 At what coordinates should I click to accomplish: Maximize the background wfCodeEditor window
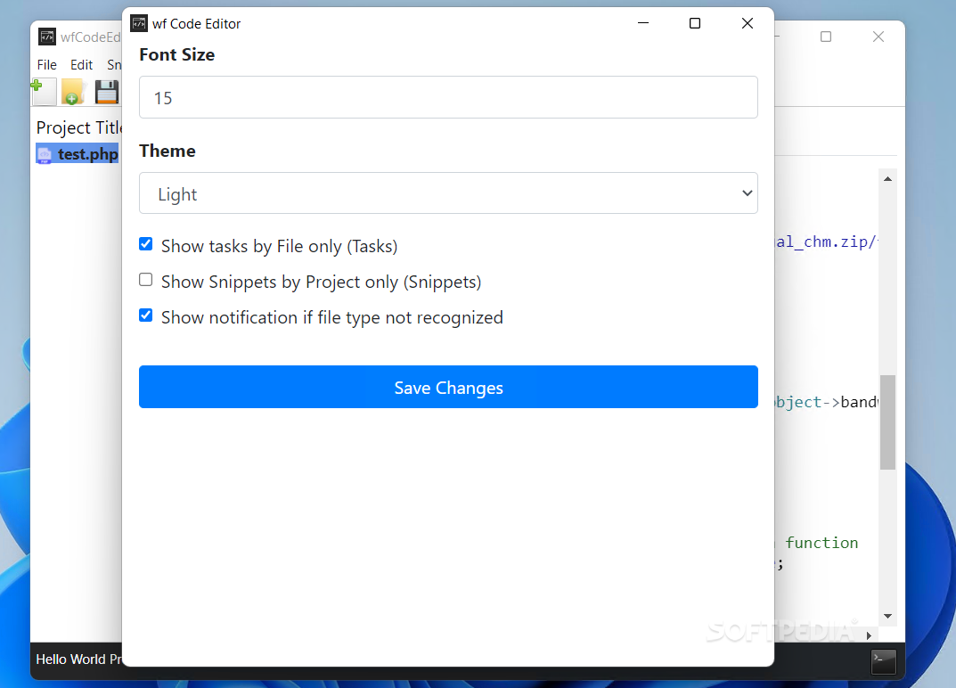(826, 37)
